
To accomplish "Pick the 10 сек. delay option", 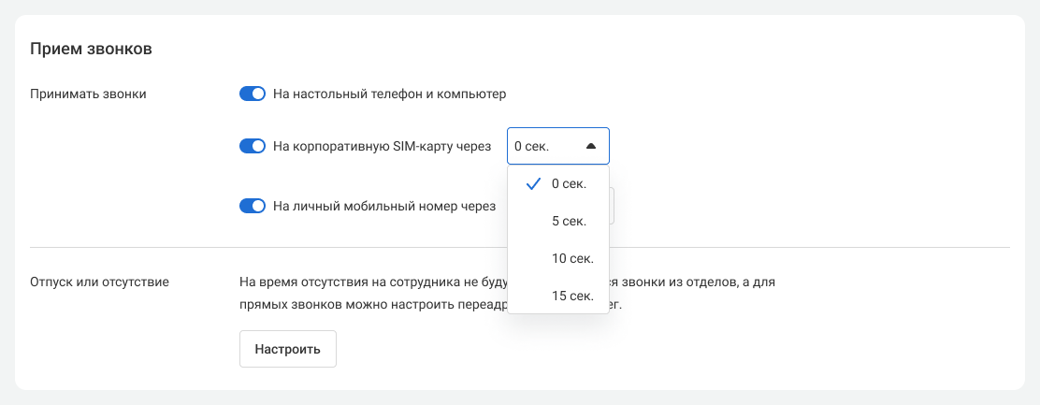I will click(572, 259).
